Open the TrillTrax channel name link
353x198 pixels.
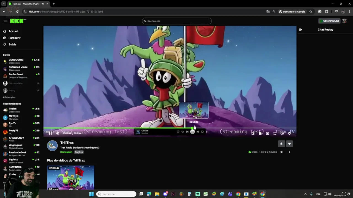[x=67, y=143]
